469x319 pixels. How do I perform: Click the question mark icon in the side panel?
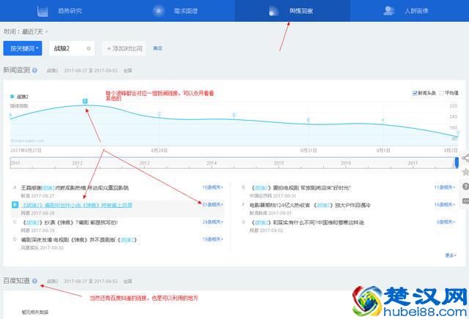[465, 187]
